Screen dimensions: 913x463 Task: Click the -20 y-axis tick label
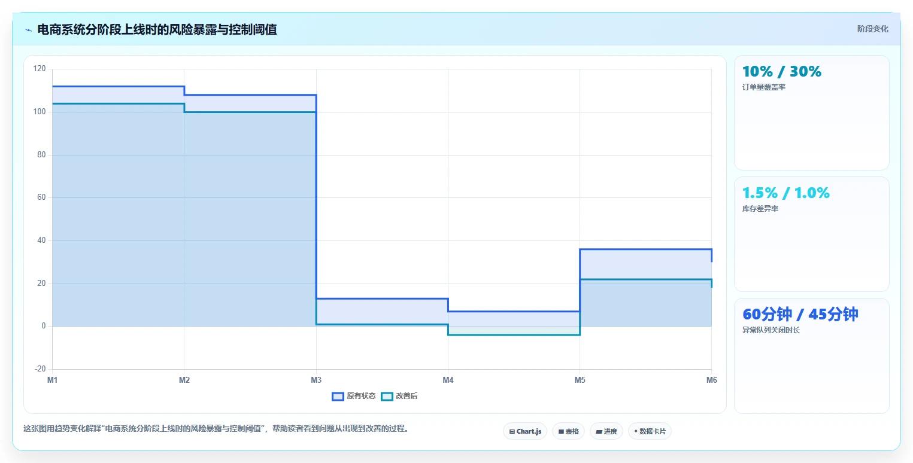[x=41, y=369]
